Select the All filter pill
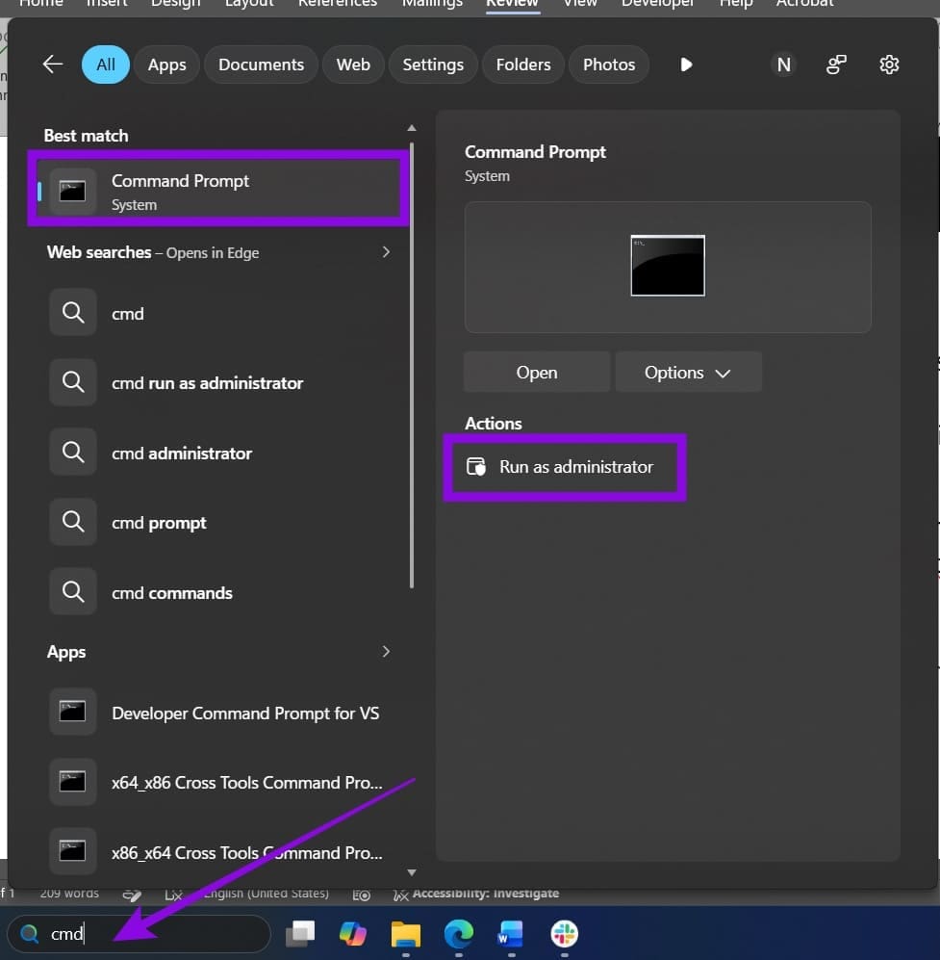This screenshot has width=940, height=960. coord(106,65)
